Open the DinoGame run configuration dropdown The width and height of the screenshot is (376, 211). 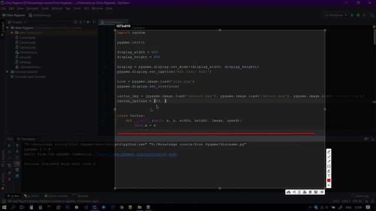click(335, 15)
